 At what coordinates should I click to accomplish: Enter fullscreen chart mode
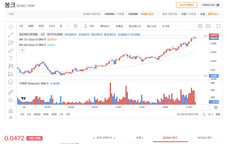point(218,26)
